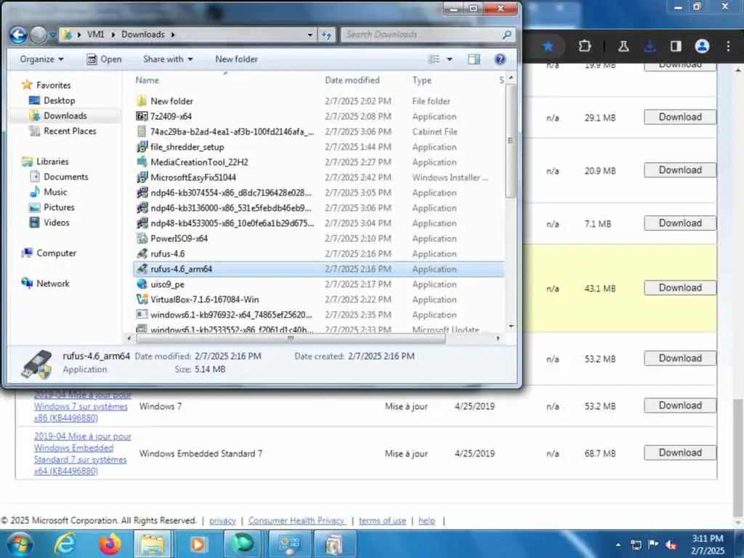Open the address bar history dropdown arrow

click(x=310, y=35)
